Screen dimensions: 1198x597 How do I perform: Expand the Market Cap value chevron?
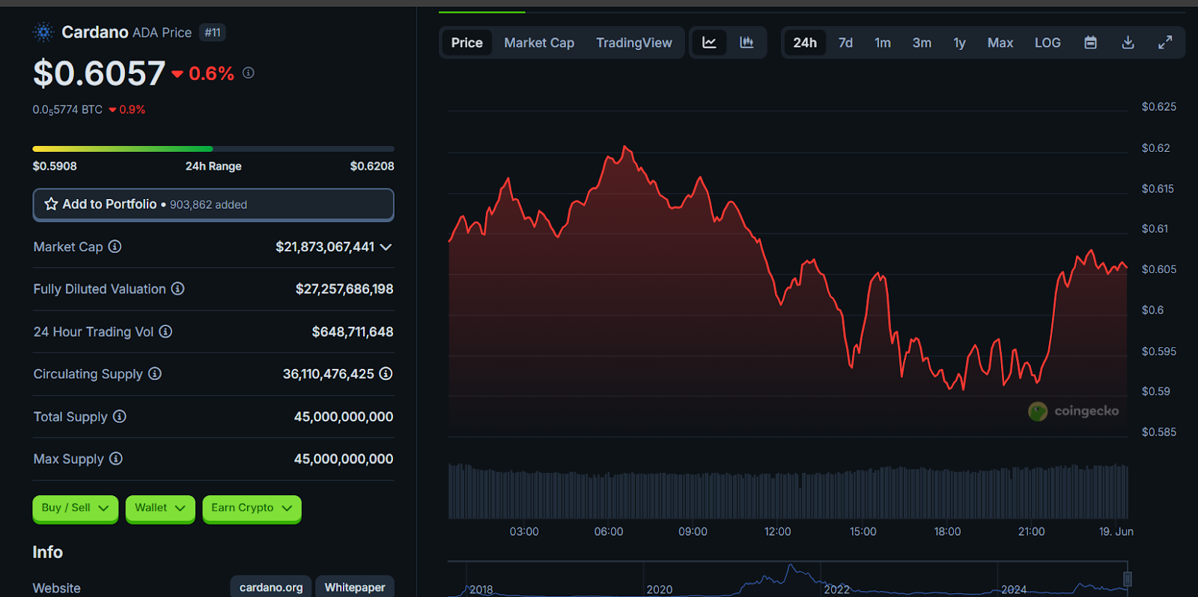coord(386,247)
